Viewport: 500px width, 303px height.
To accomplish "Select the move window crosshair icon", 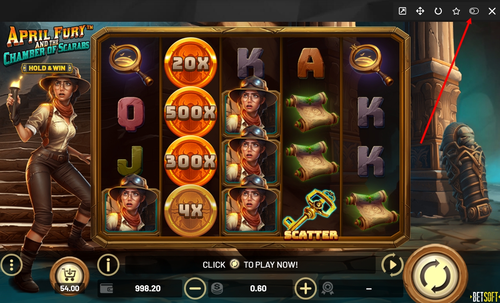I will [420, 11].
